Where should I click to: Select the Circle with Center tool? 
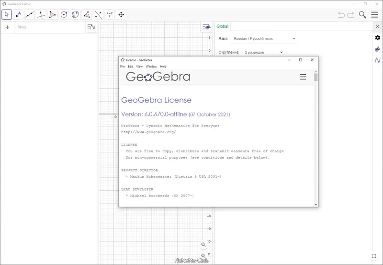[64, 15]
